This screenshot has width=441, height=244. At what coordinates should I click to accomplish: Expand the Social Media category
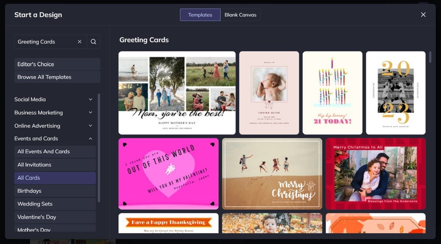53,100
